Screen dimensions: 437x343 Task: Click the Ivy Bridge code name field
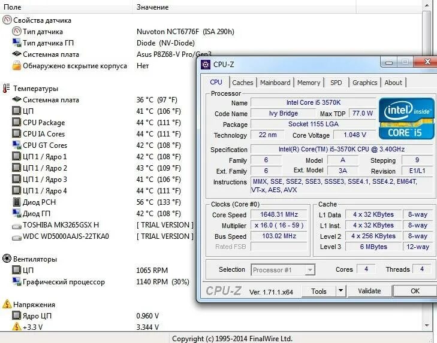(283, 113)
